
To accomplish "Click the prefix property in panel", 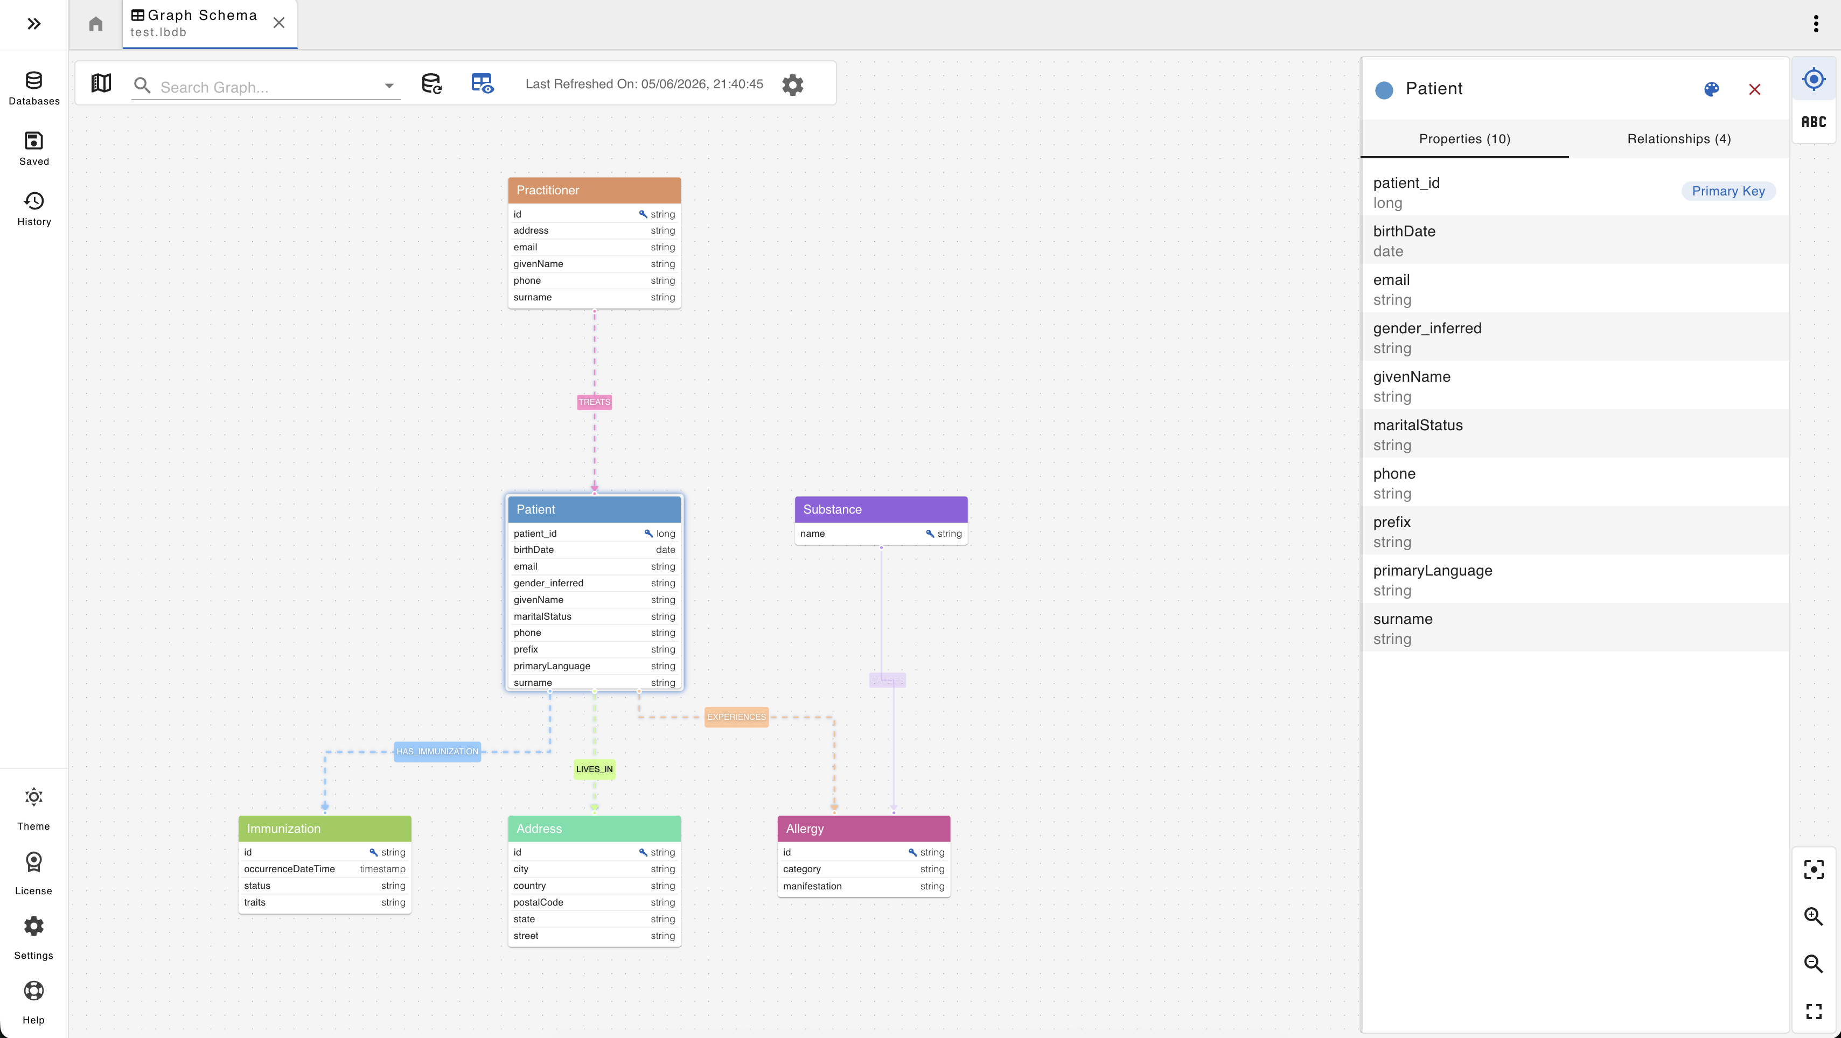I will [1575, 531].
